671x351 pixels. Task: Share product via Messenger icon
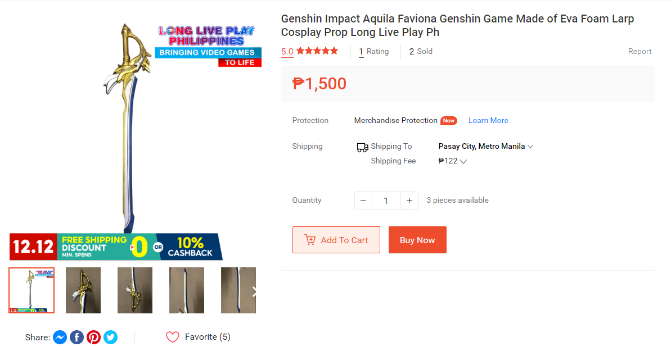click(x=60, y=338)
